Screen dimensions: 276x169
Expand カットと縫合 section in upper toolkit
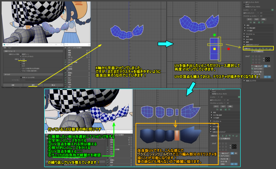(244, 39)
